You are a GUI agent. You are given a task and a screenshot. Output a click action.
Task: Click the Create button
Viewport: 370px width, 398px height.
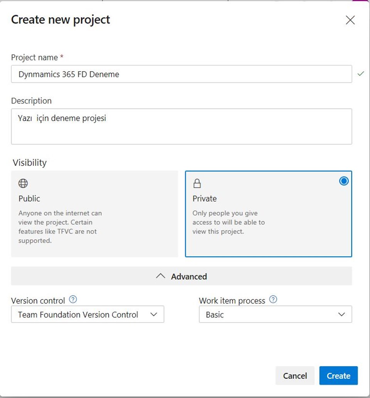338,375
